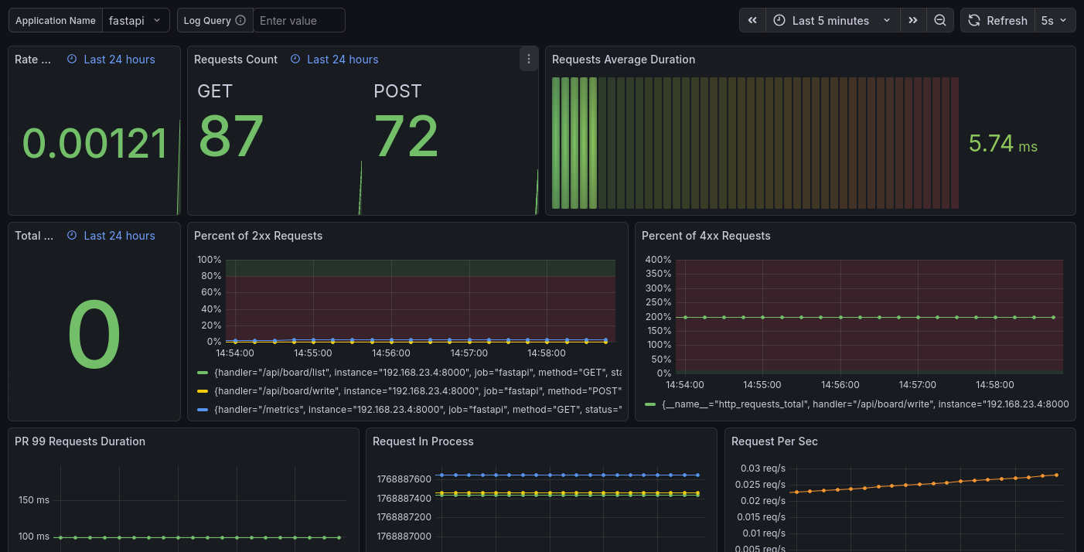Screen dimensions: 1084x552
Task: Click the circular-arrows icon on the Refresh button
Action: pyautogui.click(x=974, y=21)
